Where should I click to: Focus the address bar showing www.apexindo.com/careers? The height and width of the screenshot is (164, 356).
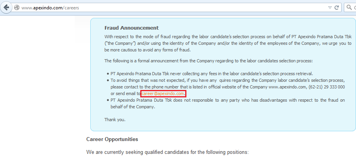click(173, 8)
